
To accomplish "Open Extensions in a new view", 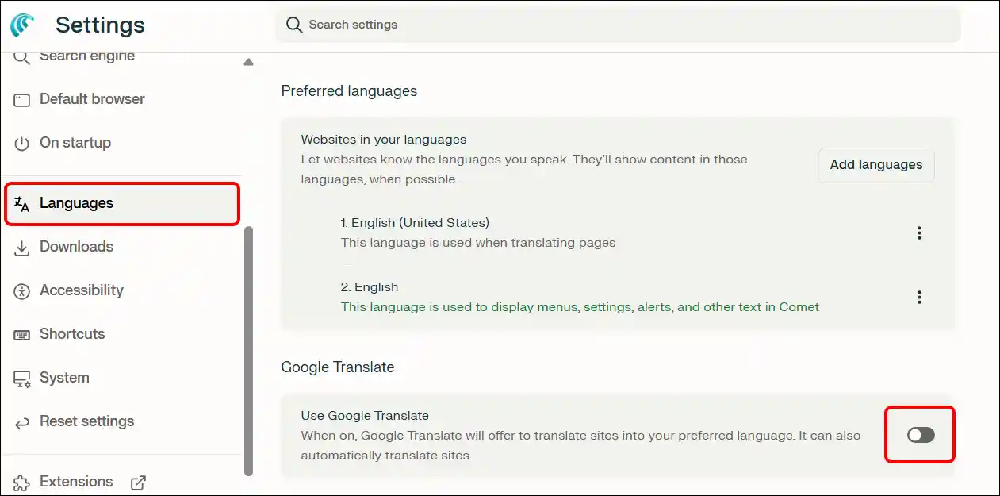I will [139, 482].
